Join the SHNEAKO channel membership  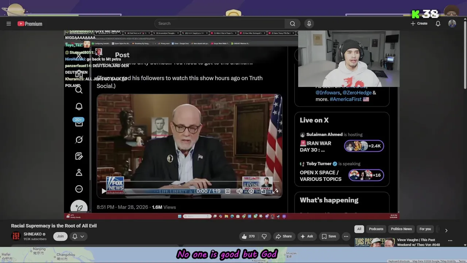click(x=60, y=236)
